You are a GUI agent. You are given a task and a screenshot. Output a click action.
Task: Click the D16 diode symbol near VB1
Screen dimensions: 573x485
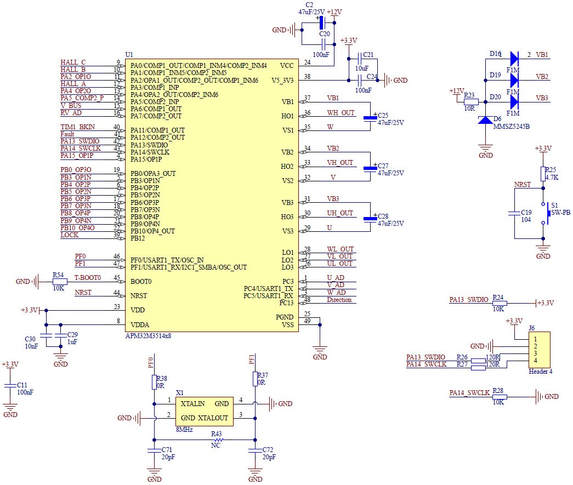click(x=514, y=57)
